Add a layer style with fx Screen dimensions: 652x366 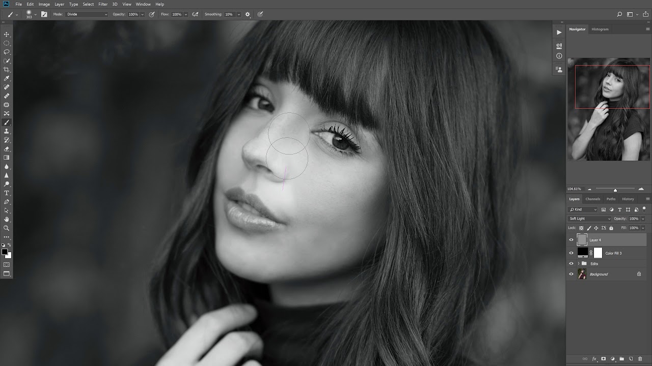click(x=594, y=359)
